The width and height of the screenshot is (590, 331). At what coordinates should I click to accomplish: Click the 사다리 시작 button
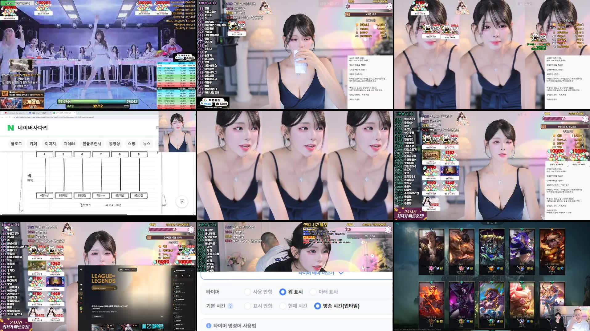pyautogui.click(x=113, y=205)
